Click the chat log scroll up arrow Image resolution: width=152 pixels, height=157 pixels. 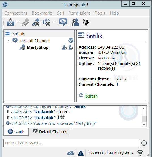pos(144,108)
